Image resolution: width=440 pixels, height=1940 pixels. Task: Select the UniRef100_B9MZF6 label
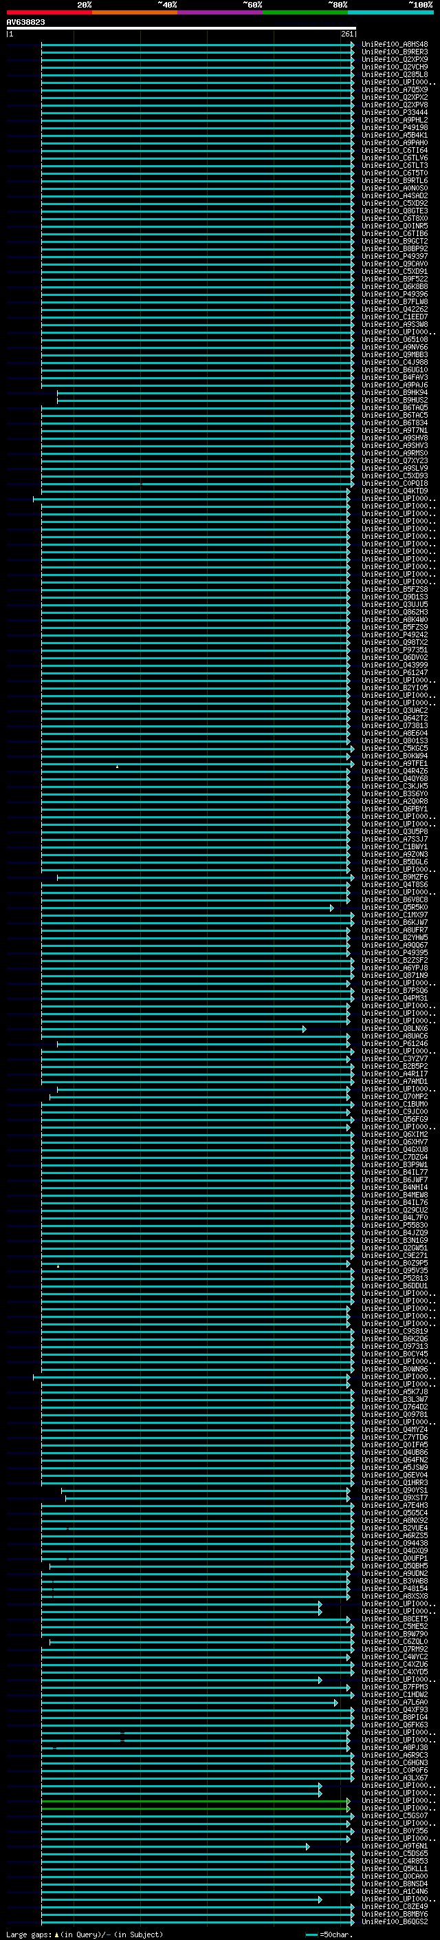pos(395,877)
